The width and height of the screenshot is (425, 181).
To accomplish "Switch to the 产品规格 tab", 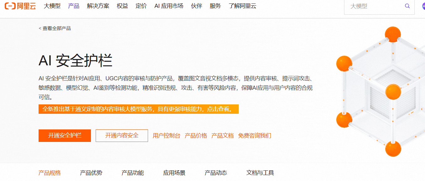I will [x=50, y=173].
